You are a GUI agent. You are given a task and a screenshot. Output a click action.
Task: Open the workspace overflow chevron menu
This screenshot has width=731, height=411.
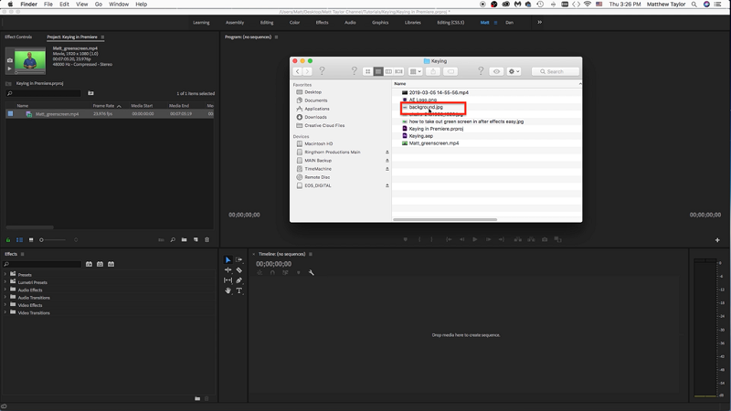(x=539, y=22)
